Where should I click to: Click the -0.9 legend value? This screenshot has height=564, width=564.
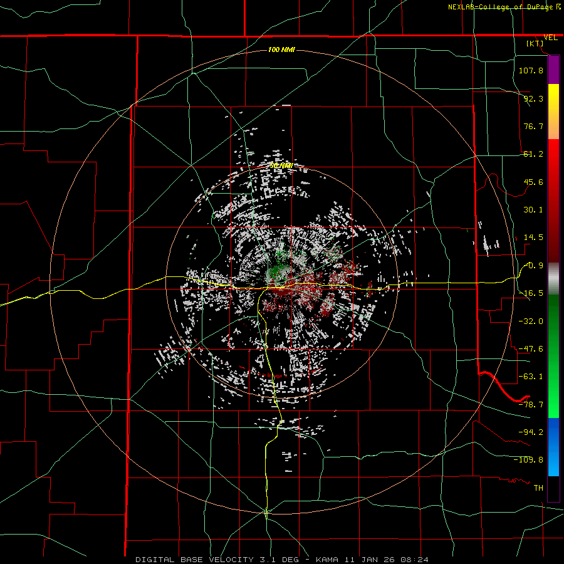533,266
